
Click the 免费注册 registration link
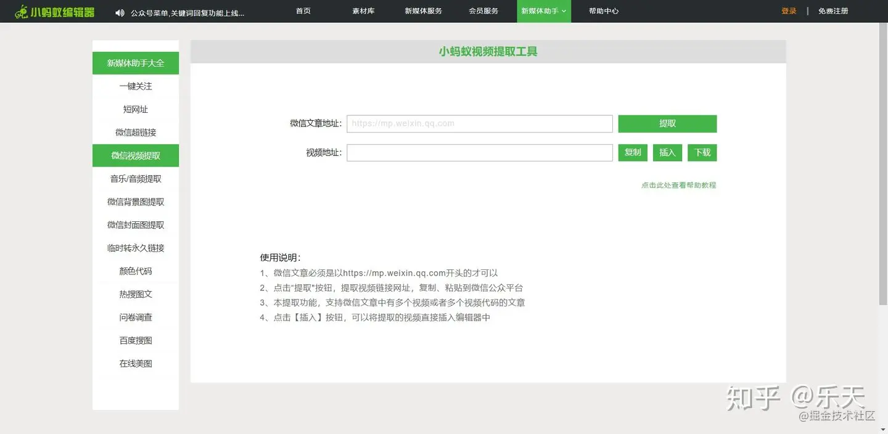pyautogui.click(x=833, y=11)
